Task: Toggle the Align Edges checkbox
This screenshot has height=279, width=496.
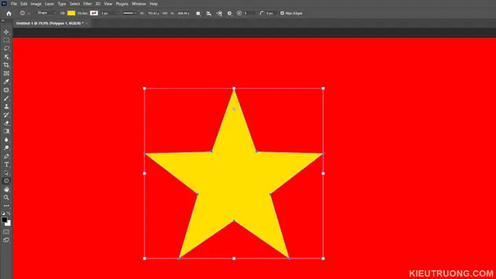Action: [282, 13]
